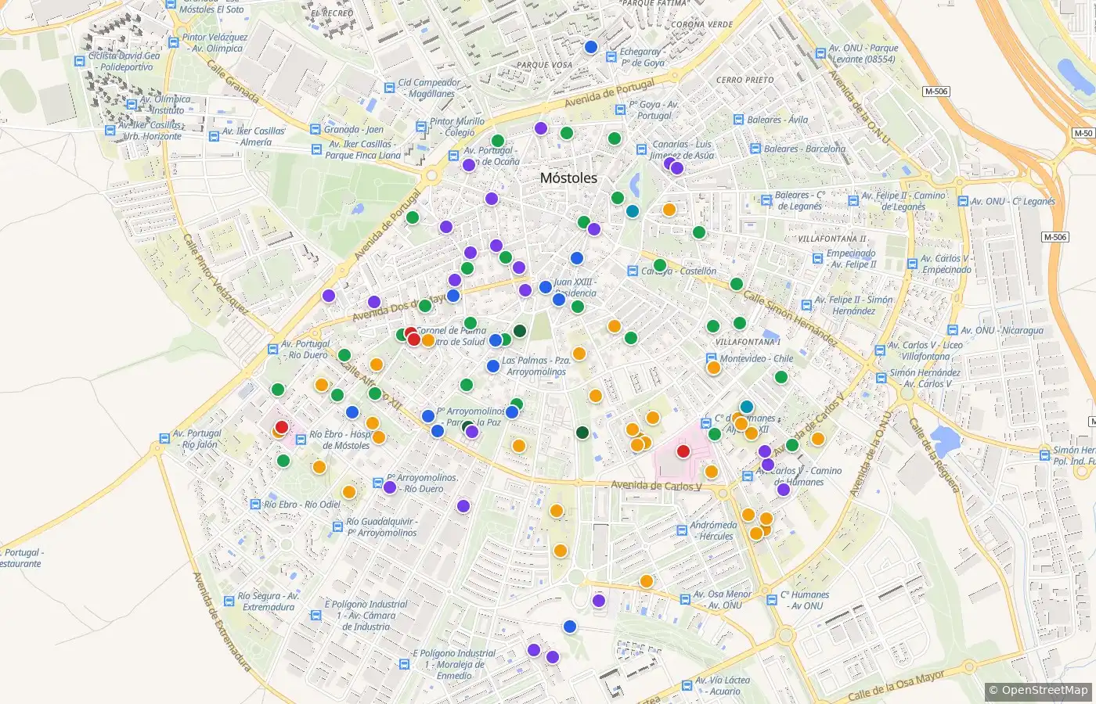Click the Baleares - Ávila bus stop icon

click(740, 120)
